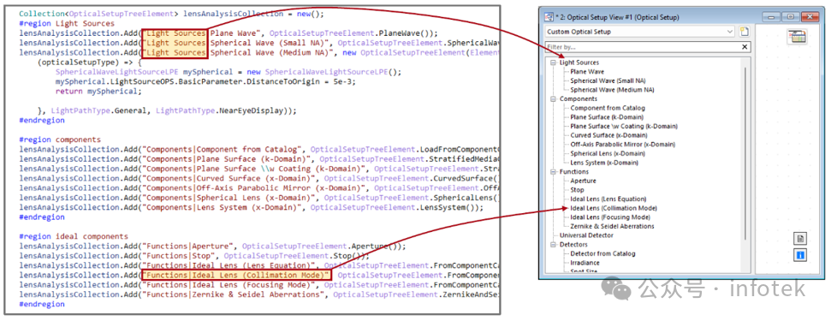The width and height of the screenshot is (831, 321).
Task: Click the table layout icon in Optical Setup View
Action: click(x=797, y=37)
